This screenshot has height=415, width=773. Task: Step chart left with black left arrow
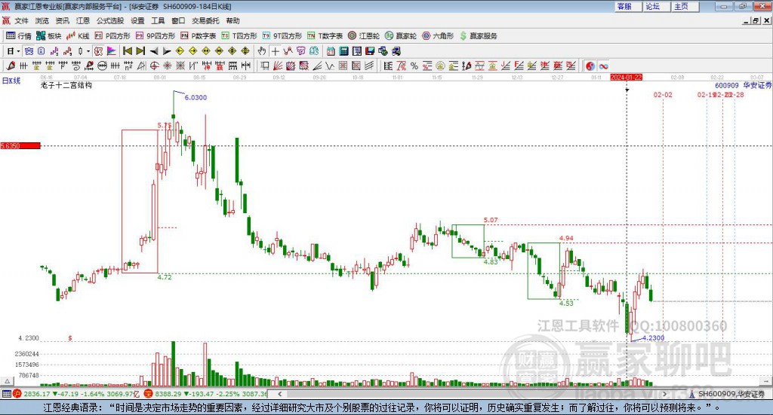pos(154,51)
